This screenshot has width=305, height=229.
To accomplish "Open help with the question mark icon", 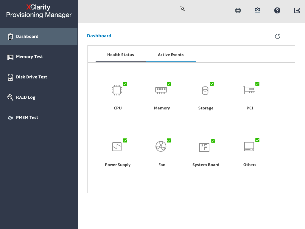I will [x=277, y=10].
